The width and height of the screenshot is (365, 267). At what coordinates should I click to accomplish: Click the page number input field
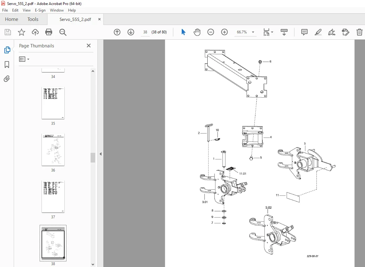click(145, 32)
